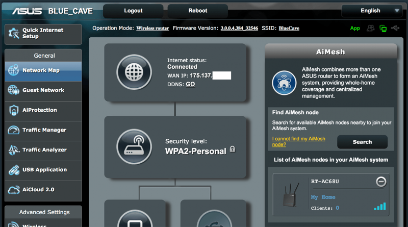Start Quick Internet Setup
Image resolution: width=408 pixels, height=227 pixels.
click(x=43, y=34)
